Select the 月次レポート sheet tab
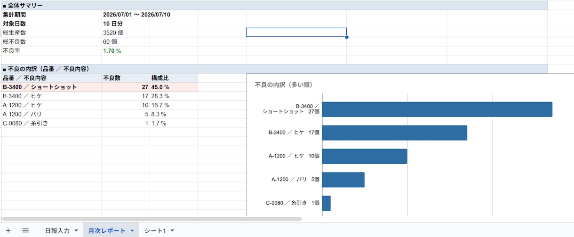Viewport: 574px width, 237px height. coord(107,230)
